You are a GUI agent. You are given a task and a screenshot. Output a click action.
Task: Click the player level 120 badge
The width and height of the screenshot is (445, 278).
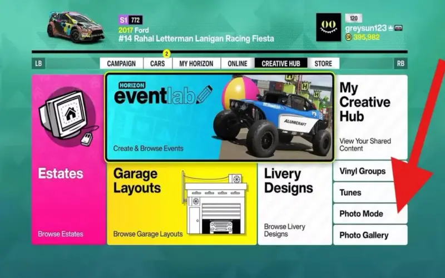point(354,18)
